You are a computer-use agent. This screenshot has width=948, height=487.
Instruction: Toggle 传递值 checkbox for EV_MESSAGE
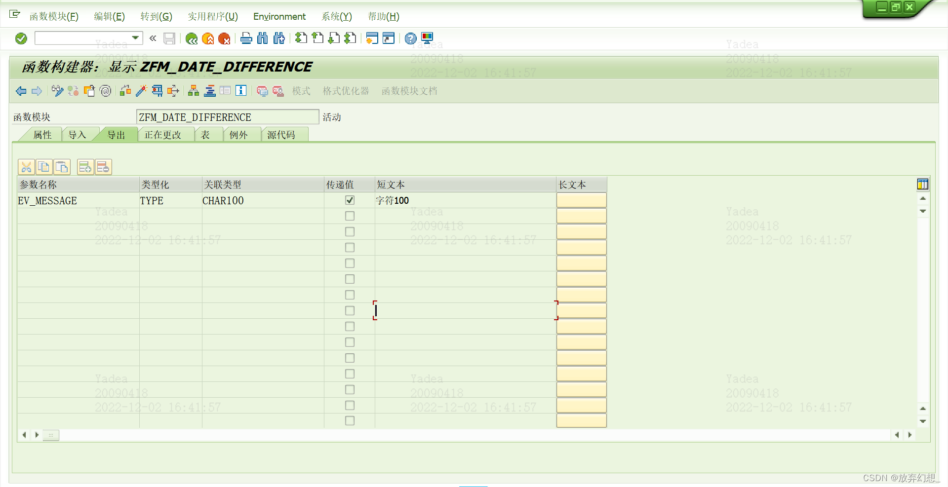(x=350, y=200)
